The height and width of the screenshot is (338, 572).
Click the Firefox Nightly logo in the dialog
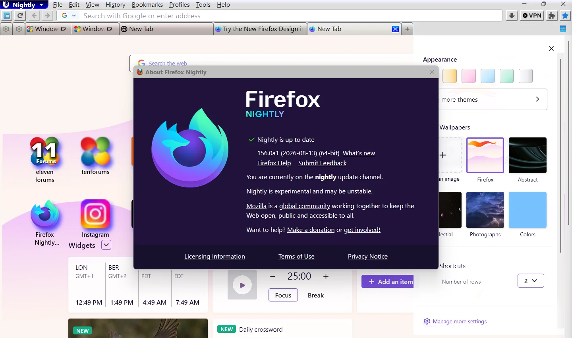190,148
